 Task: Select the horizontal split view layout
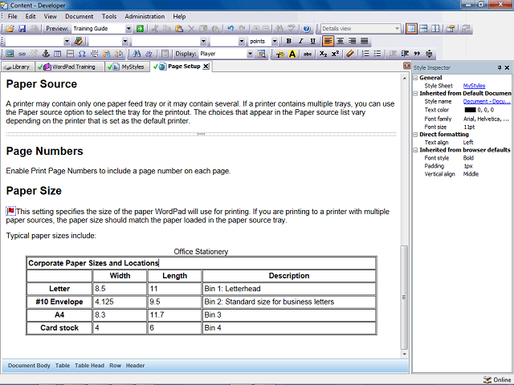click(x=423, y=29)
